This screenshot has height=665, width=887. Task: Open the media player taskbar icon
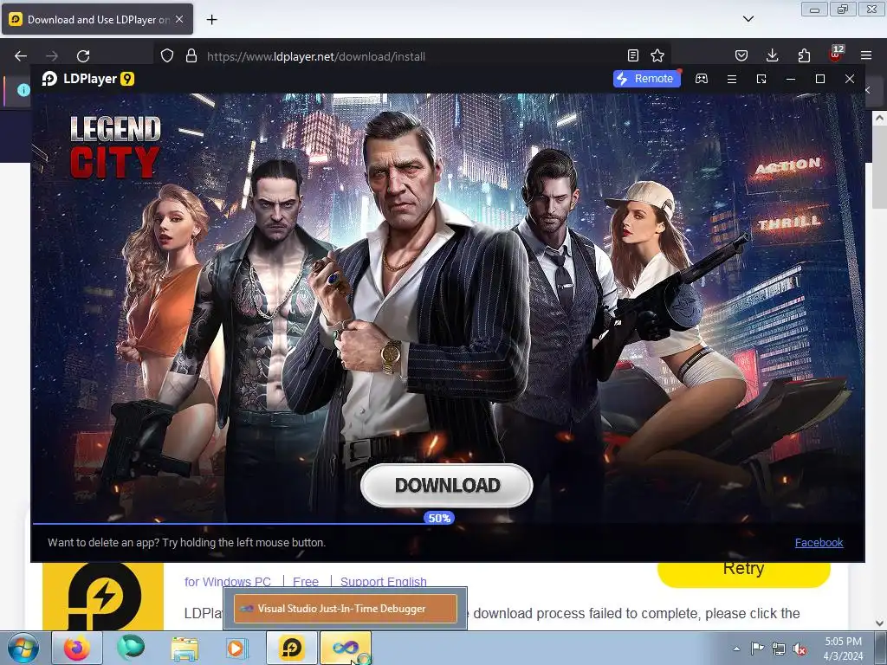[x=237, y=648]
